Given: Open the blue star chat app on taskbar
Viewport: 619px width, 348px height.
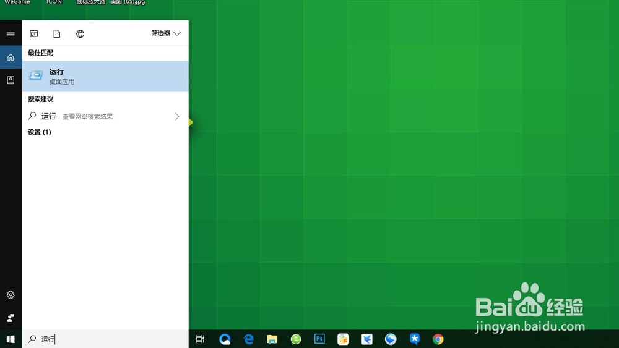Looking at the screenshot, I should pos(415,339).
